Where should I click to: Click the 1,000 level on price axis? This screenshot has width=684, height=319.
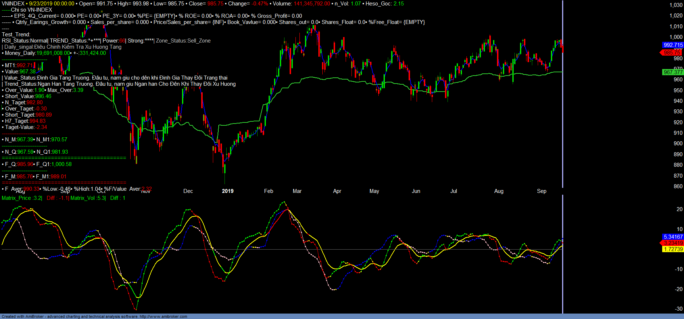(676, 37)
